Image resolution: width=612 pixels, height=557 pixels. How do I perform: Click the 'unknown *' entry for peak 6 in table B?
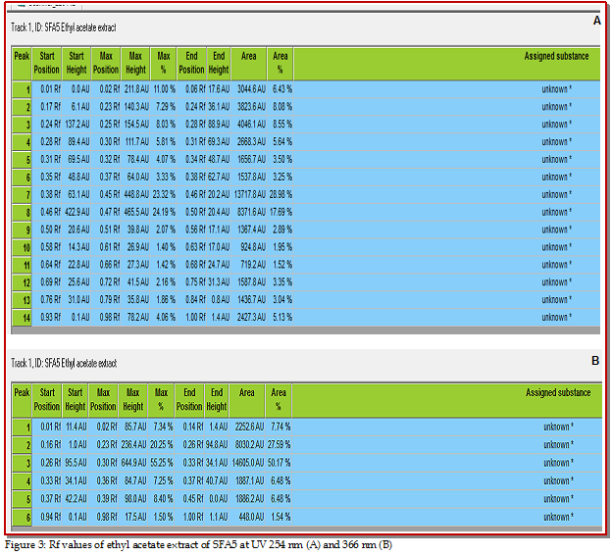pos(558,516)
